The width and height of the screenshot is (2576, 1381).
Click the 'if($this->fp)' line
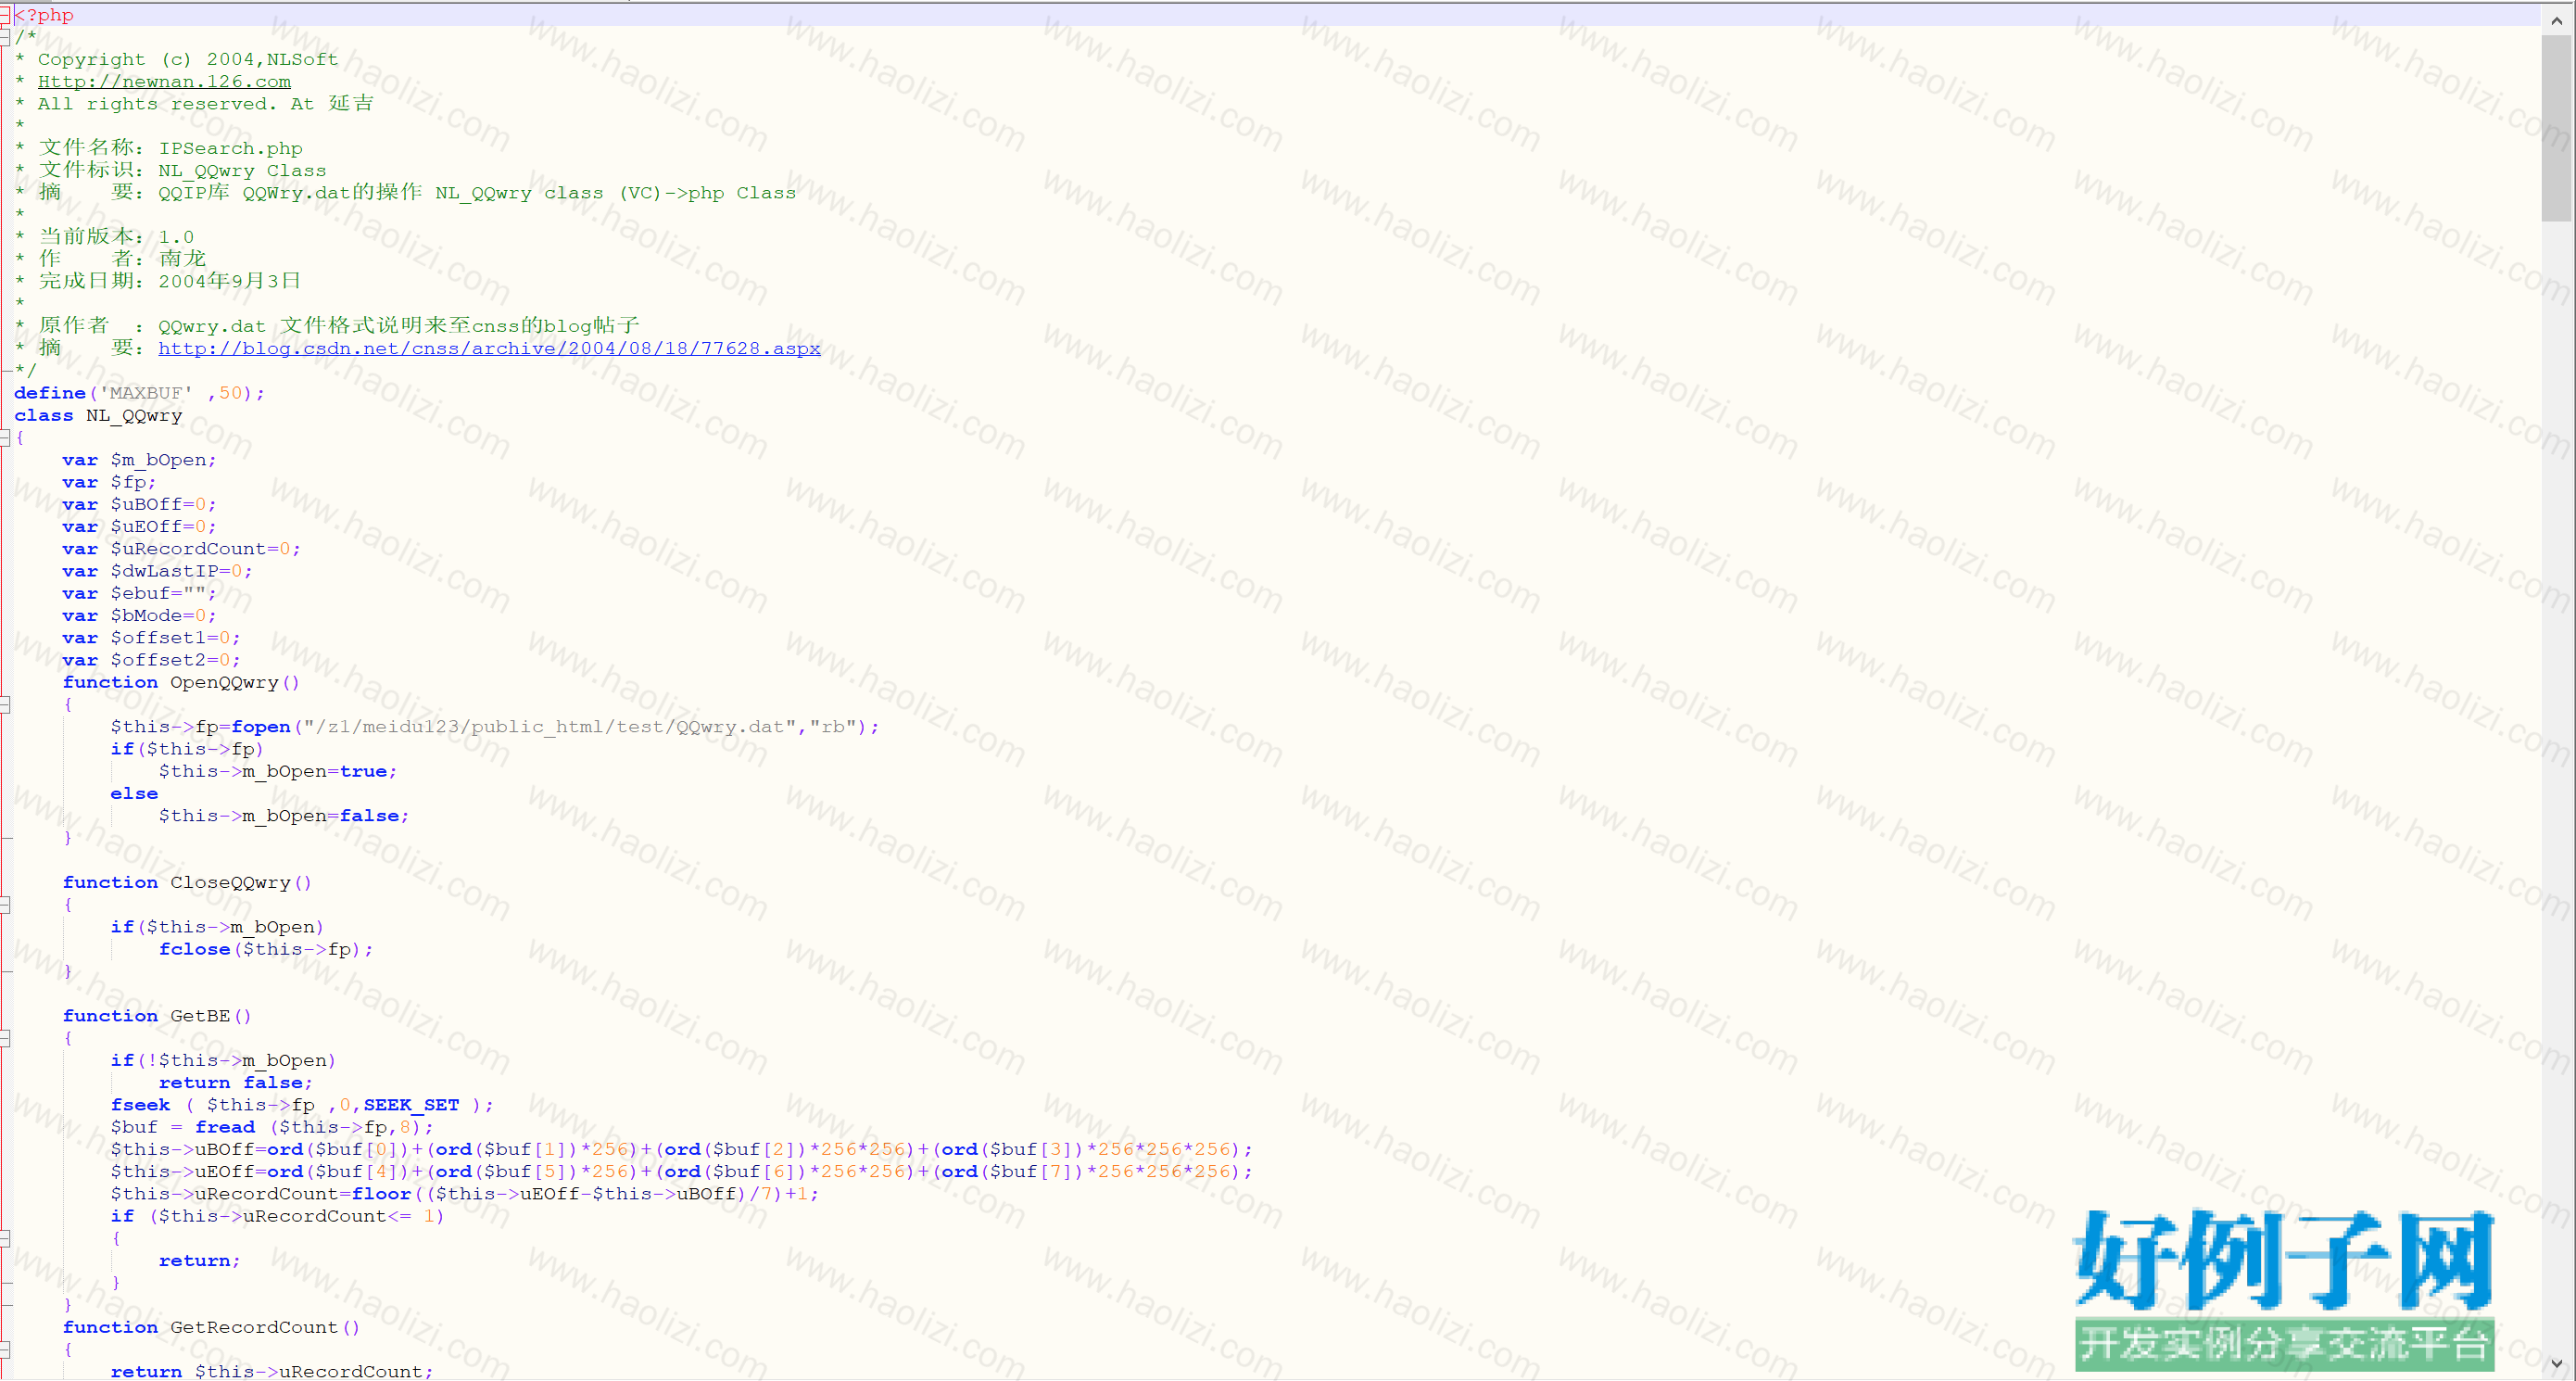coord(187,749)
